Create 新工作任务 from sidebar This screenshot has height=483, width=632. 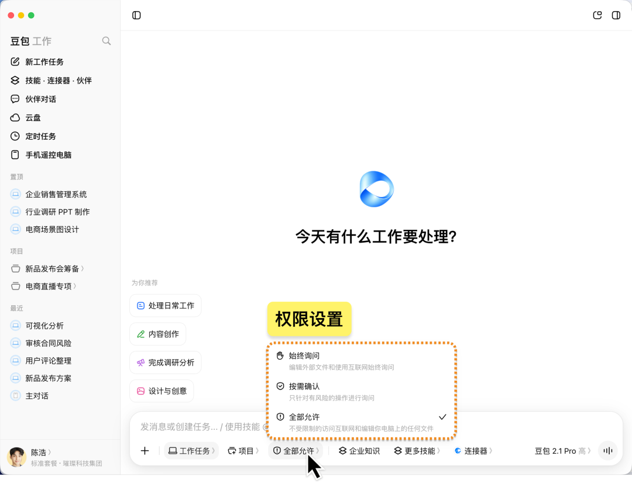point(60,61)
